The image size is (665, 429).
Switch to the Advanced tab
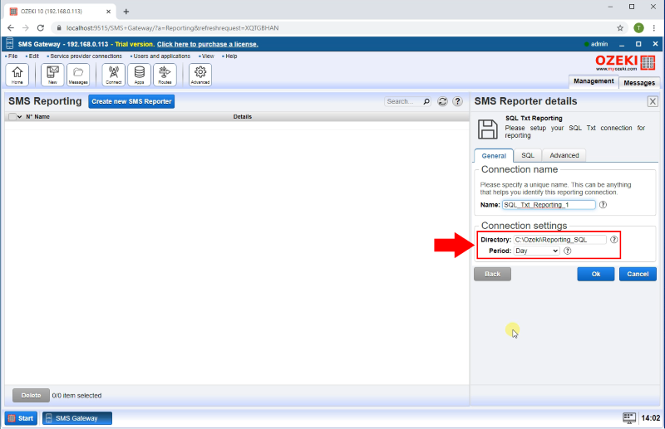coord(564,155)
